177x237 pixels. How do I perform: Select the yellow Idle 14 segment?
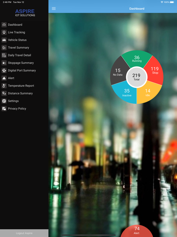coord(147,93)
